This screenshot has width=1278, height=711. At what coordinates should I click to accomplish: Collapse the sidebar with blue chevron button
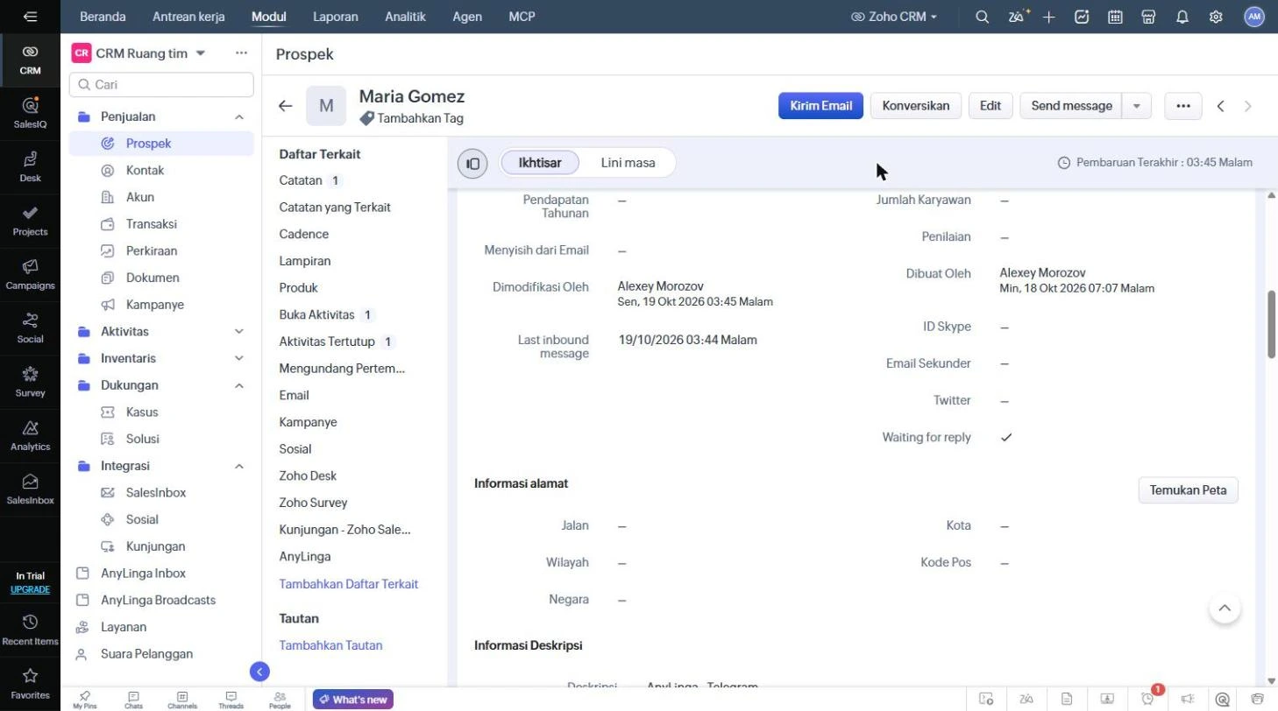259,672
